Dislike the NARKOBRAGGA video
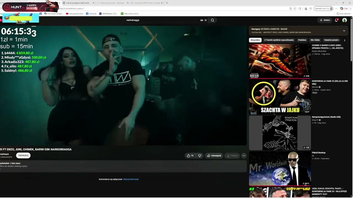This screenshot has width=353, height=198. pyautogui.click(x=200, y=156)
